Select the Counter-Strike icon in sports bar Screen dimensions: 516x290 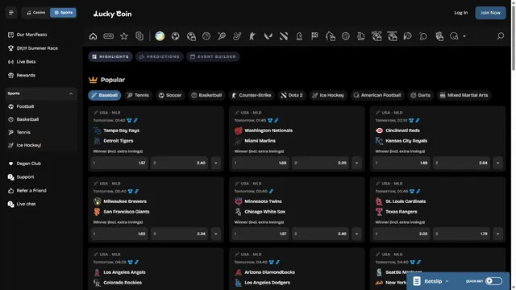[252, 36]
